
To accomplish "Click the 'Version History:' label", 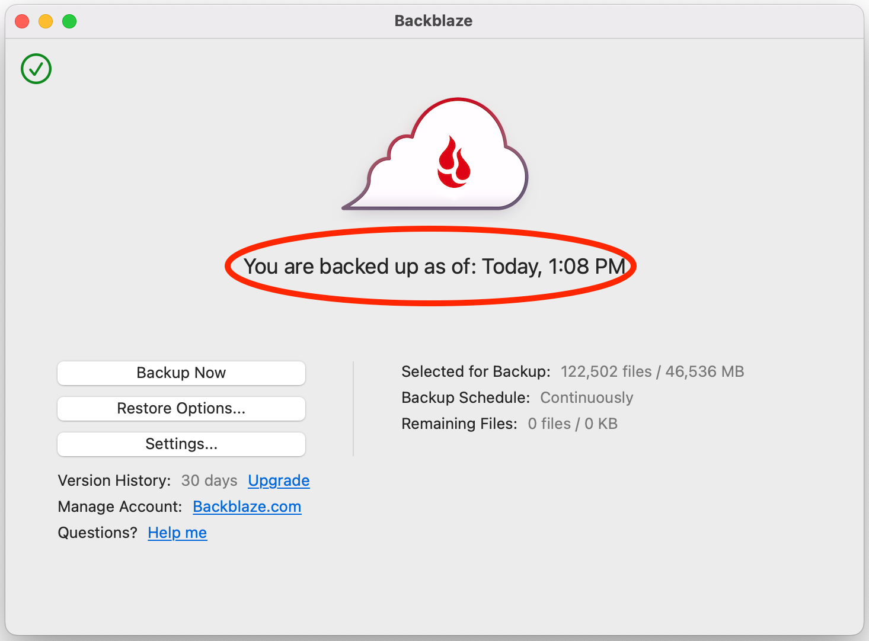I will 114,480.
